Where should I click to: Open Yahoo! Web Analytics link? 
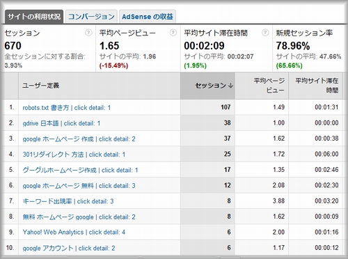pos(74,232)
